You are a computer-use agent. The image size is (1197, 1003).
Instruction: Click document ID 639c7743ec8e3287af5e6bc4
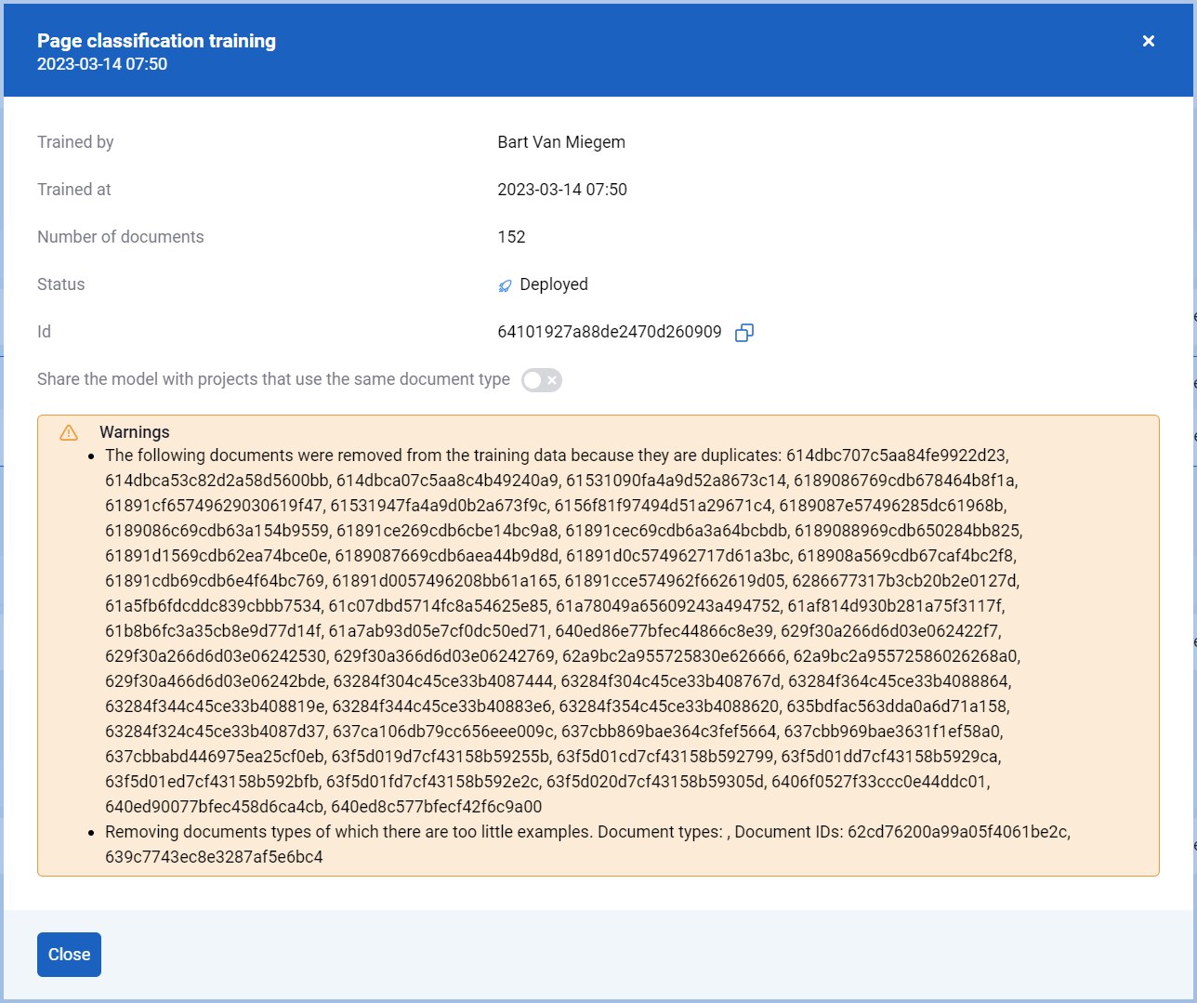[214, 857]
